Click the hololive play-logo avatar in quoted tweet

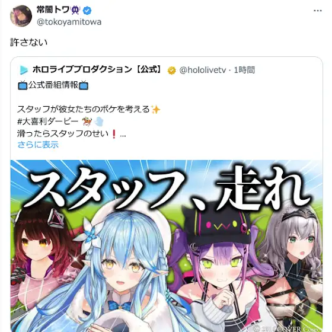tap(24, 70)
